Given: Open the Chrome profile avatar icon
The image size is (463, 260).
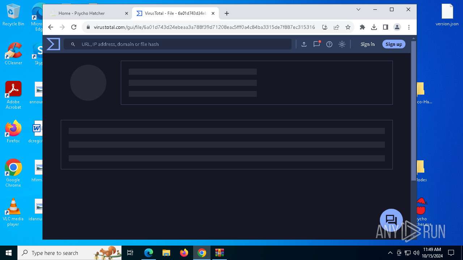Looking at the screenshot, I should click(397, 27).
